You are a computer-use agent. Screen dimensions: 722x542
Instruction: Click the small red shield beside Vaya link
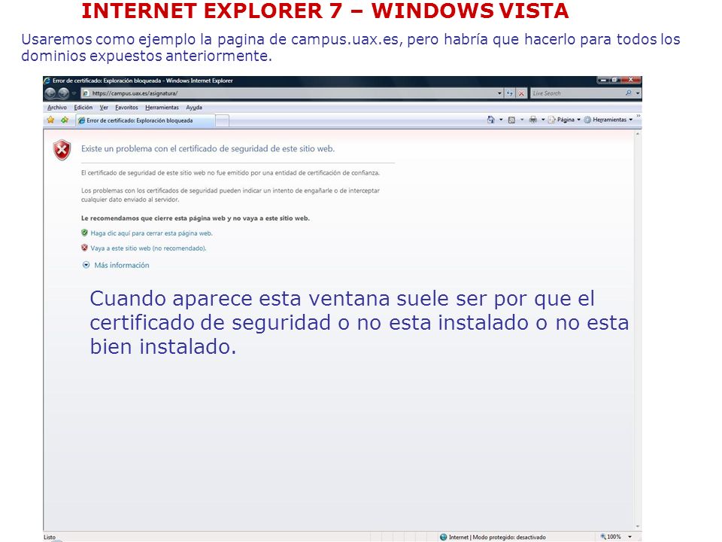(x=84, y=248)
